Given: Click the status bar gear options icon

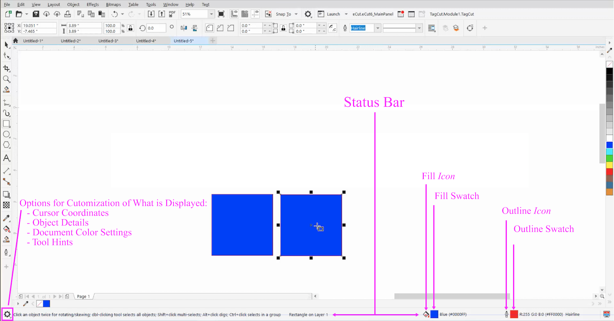Looking at the screenshot, I should tap(7, 314).
